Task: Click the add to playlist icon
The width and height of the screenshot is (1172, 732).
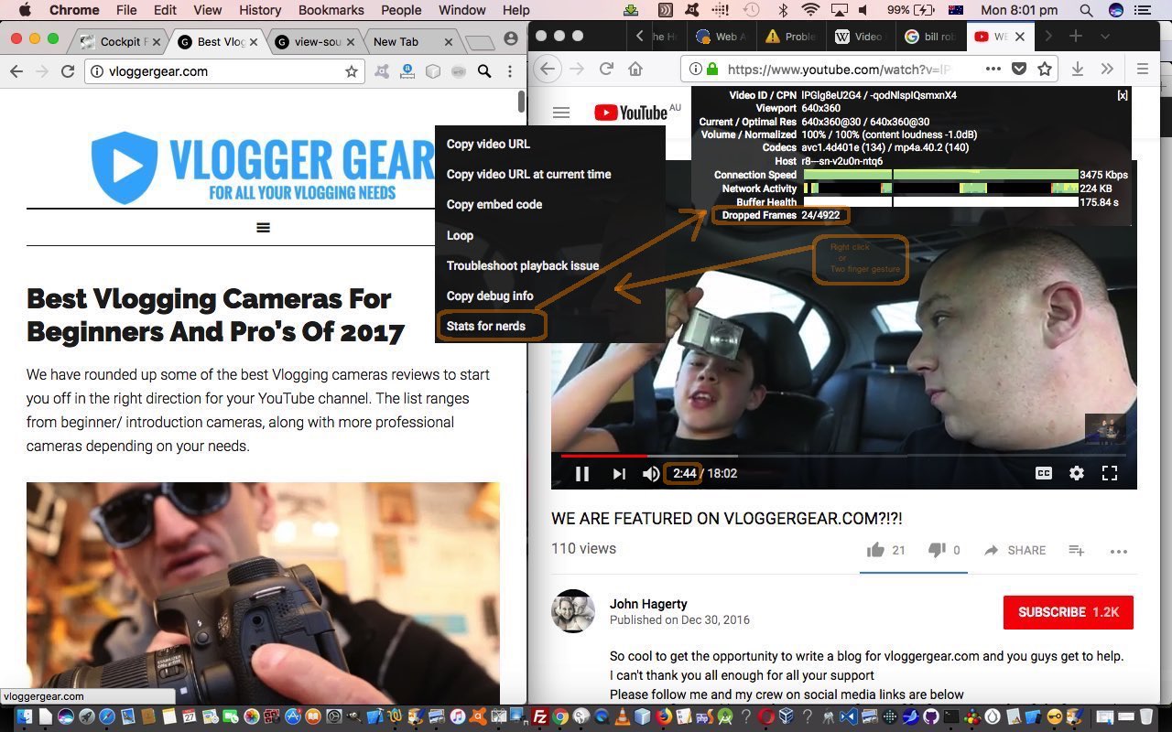Action: (1077, 550)
